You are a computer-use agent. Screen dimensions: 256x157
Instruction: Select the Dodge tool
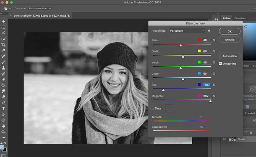click(x=3, y=97)
